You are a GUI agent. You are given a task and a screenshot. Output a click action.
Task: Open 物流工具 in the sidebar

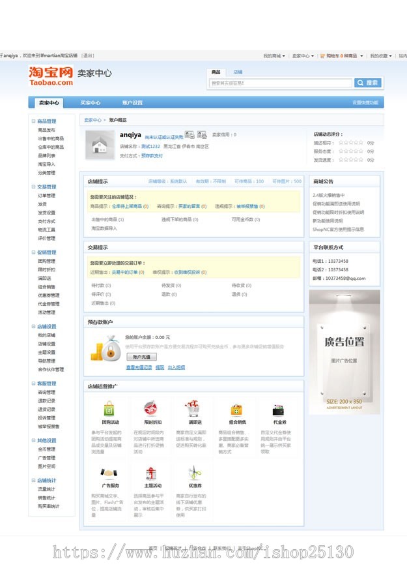tap(46, 230)
